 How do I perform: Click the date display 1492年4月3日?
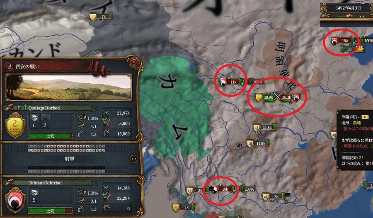348,8
